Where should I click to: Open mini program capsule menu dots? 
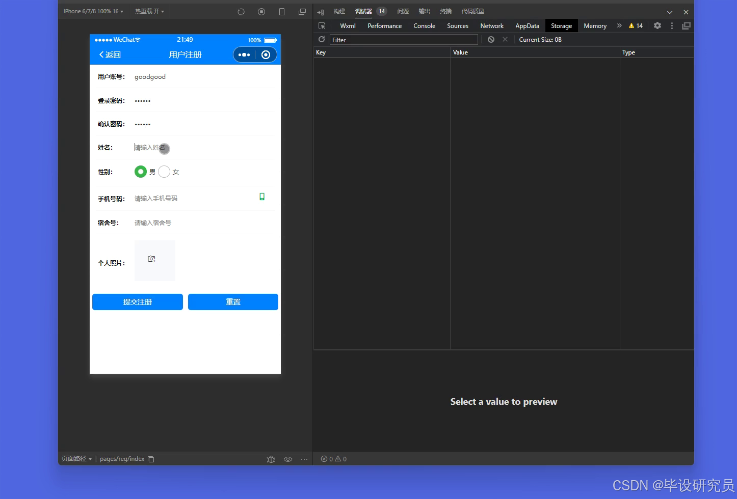click(244, 54)
